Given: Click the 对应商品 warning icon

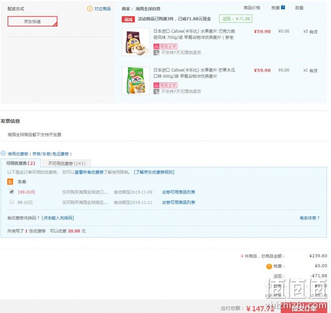Looking at the screenshot, I should click(x=90, y=9).
